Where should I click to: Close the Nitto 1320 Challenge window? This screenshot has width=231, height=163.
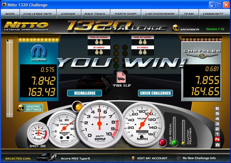pos(226,5)
